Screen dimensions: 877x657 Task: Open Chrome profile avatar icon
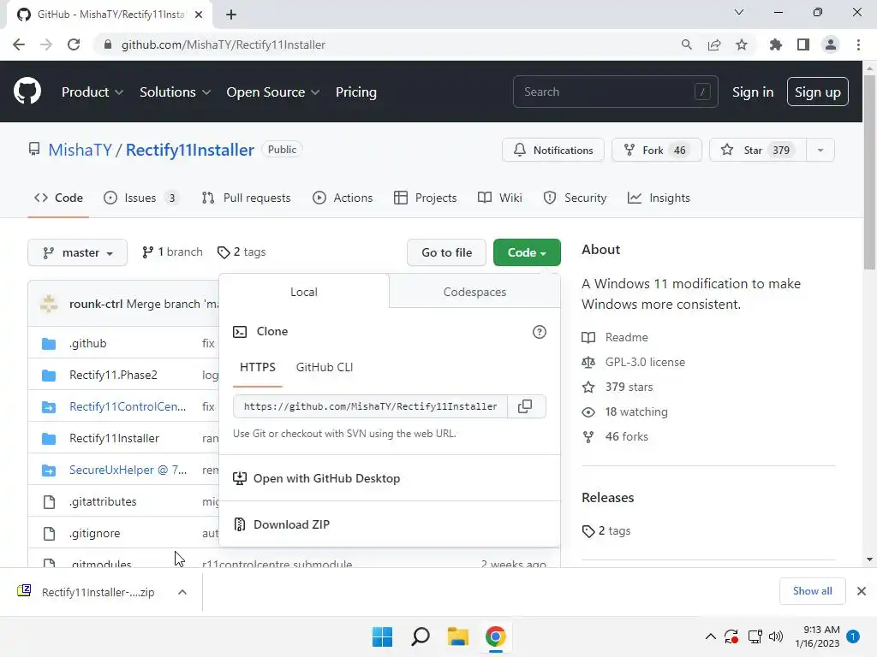coord(831,44)
